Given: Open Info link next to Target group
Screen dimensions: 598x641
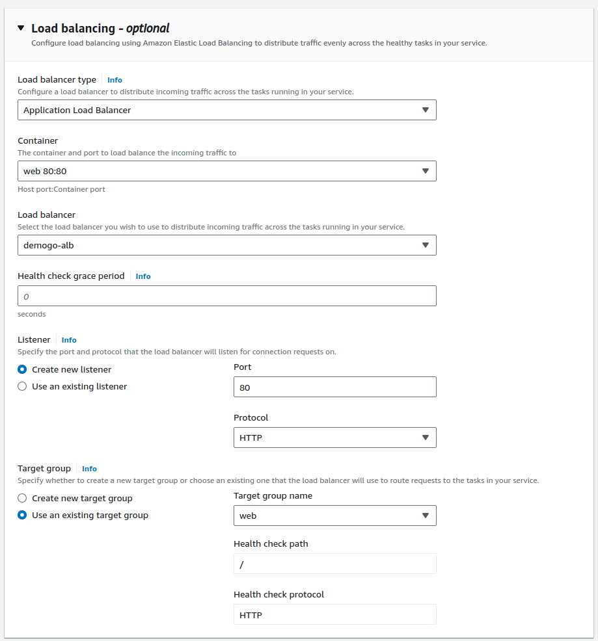Looking at the screenshot, I should point(89,469).
